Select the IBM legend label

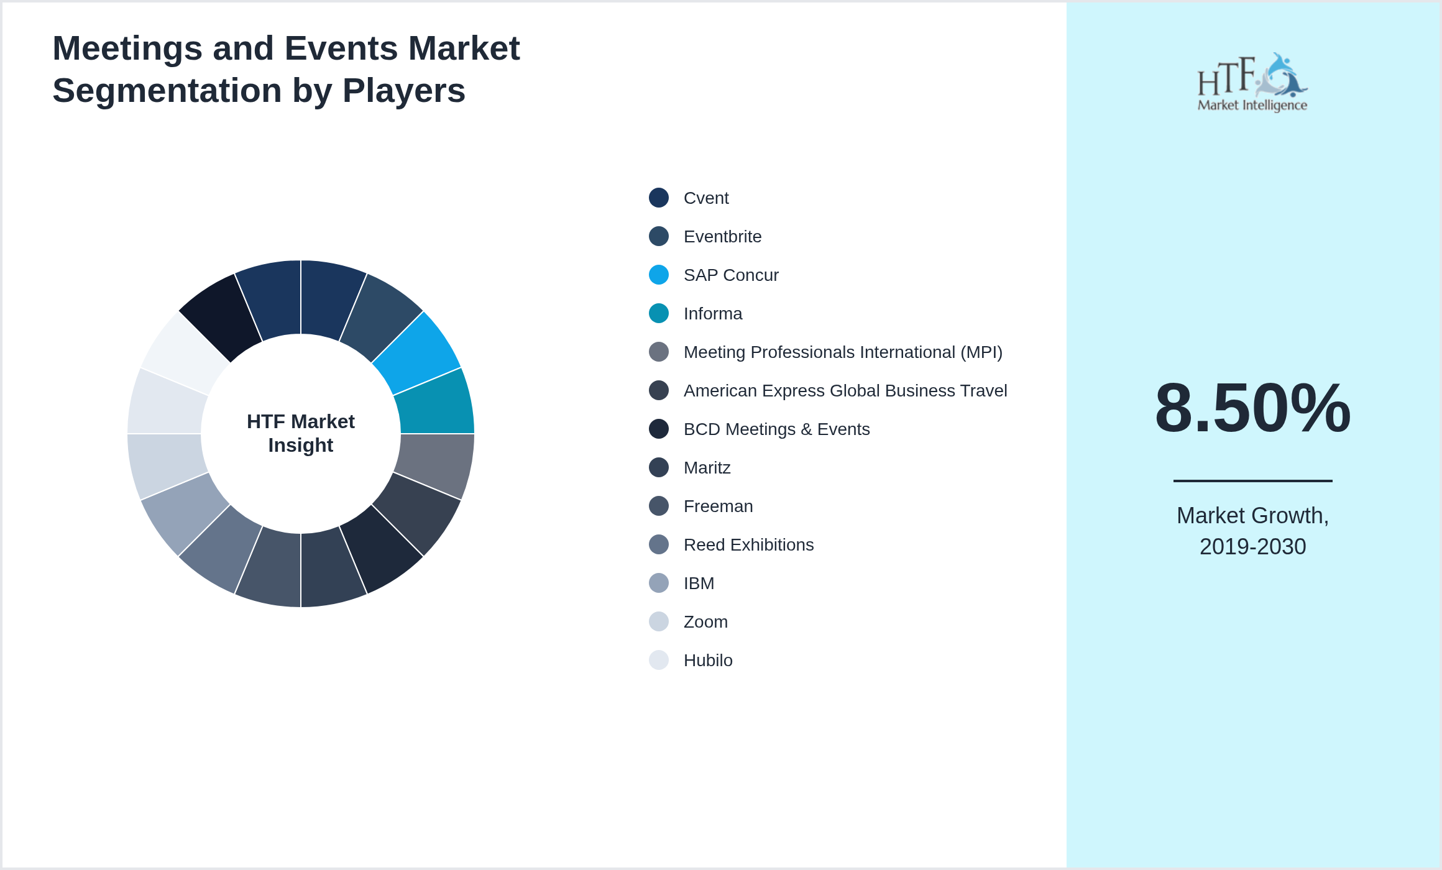click(699, 583)
